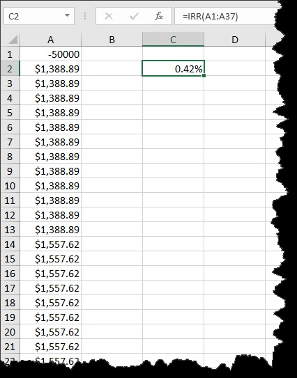Click the Insert Function fx icon
The width and height of the screenshot is (297, 378).
pyautogui.click(x=159, y=17)
